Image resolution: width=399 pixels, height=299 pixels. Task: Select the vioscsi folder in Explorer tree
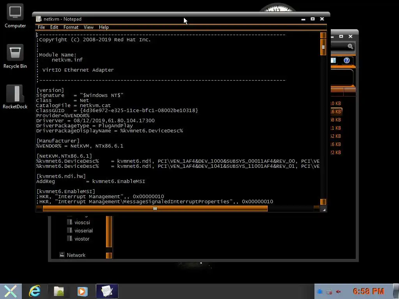point(82,222)
